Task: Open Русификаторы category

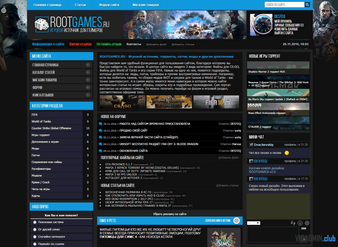Action: click(41, 169)
